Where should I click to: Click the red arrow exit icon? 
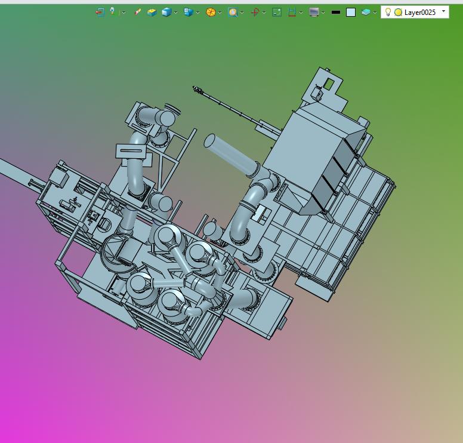pyautogui.click(x=100, y=12)
